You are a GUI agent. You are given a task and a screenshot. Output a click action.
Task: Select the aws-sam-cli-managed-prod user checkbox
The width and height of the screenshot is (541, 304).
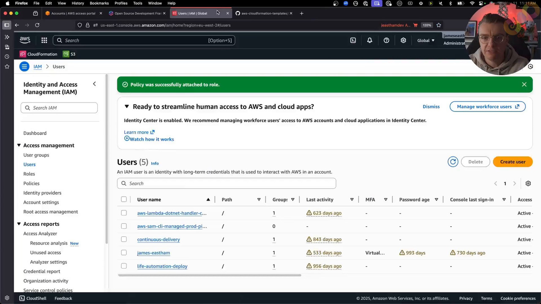tap(124, 226)
